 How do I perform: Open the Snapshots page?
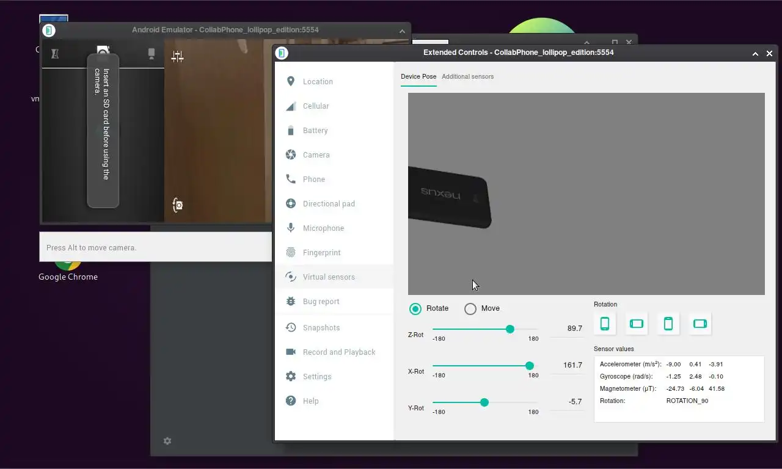point(334,327)
